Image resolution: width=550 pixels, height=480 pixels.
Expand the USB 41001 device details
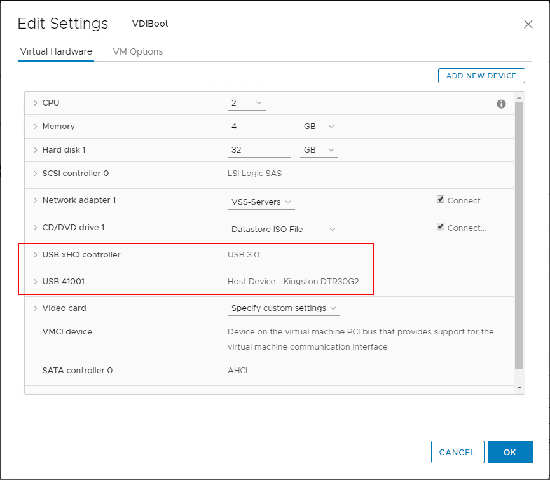pyautogui.click(x=36, y=280)
